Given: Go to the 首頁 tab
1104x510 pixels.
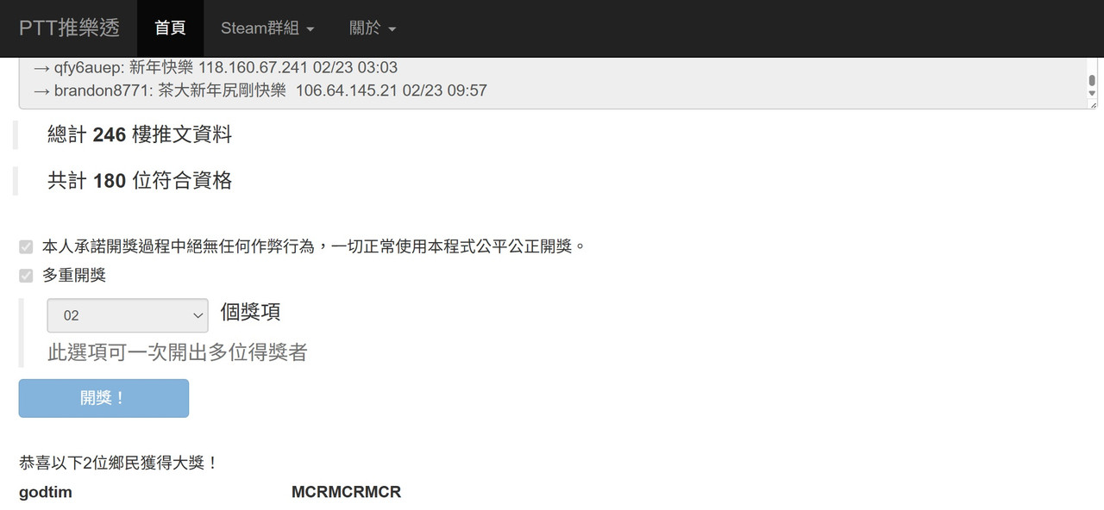Looking at the screenshot, I should click(170, 28).
